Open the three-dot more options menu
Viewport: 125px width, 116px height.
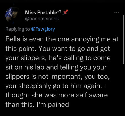click(x=117, y=12)
